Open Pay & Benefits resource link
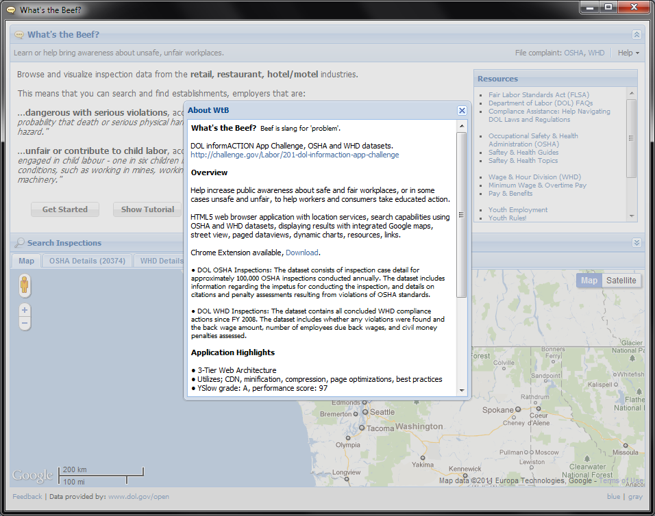 pos(510,194)
